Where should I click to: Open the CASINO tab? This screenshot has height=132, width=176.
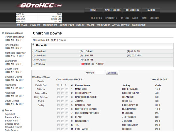tap(151, 10)
